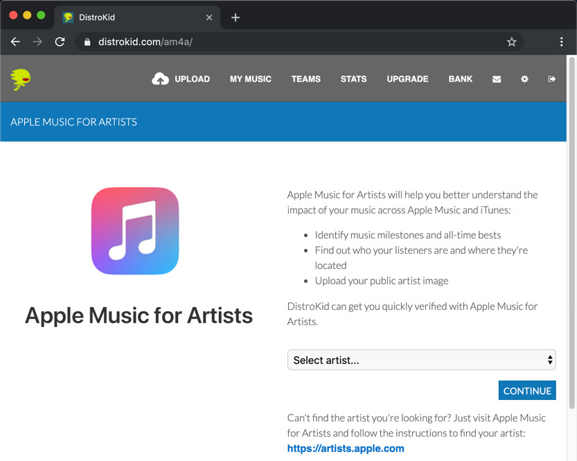The height and width of the screenshot is (461, 577).
Task: Click the APPLE MUSIC FOR ARTISTS header
Action: (x=73, y=122)
